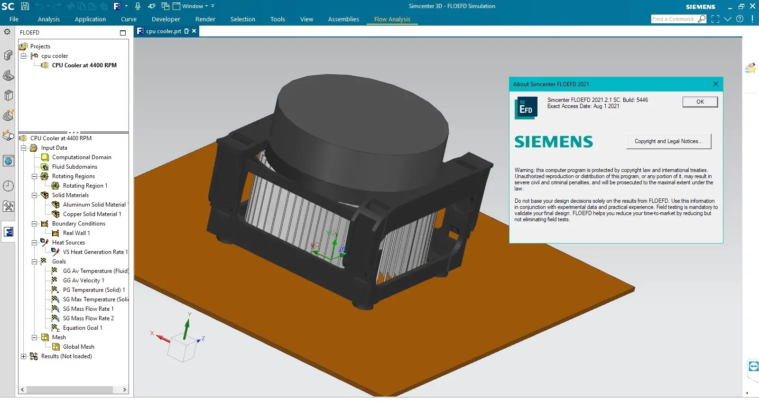The image size is (759, 407).
Task: Open the ribbon options chevron near Help
Action: point(728,19)
